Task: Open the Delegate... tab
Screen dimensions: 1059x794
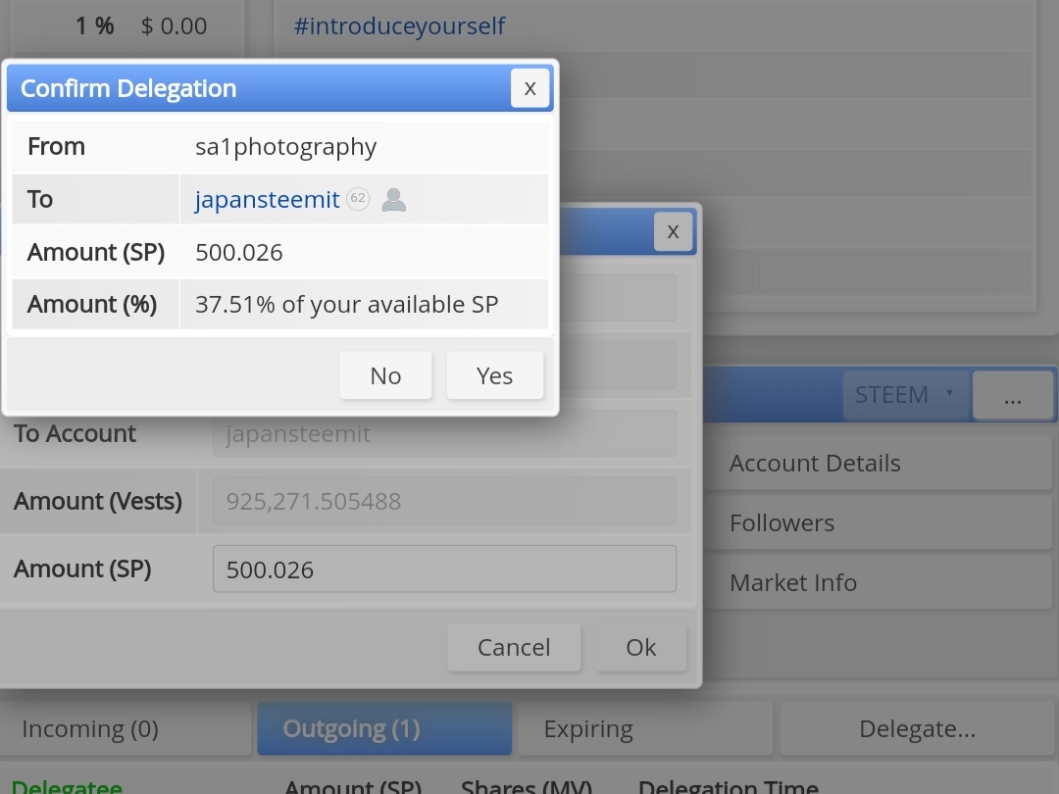Action: point(917,728)
